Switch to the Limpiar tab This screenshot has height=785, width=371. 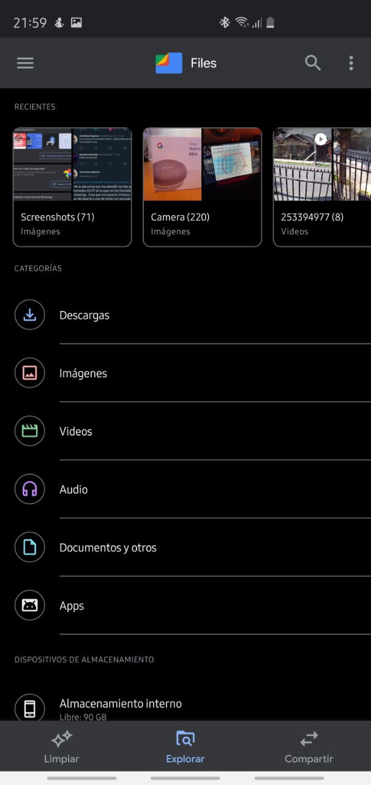[x=61, y=746]
